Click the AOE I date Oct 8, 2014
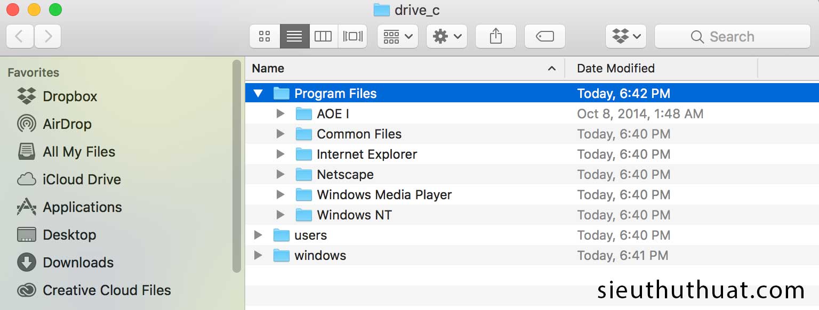Viewport: 819px width, 310px height. pyautogui.click(x=640, y=114)
